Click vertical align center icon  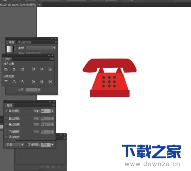[x=42, y=69]
